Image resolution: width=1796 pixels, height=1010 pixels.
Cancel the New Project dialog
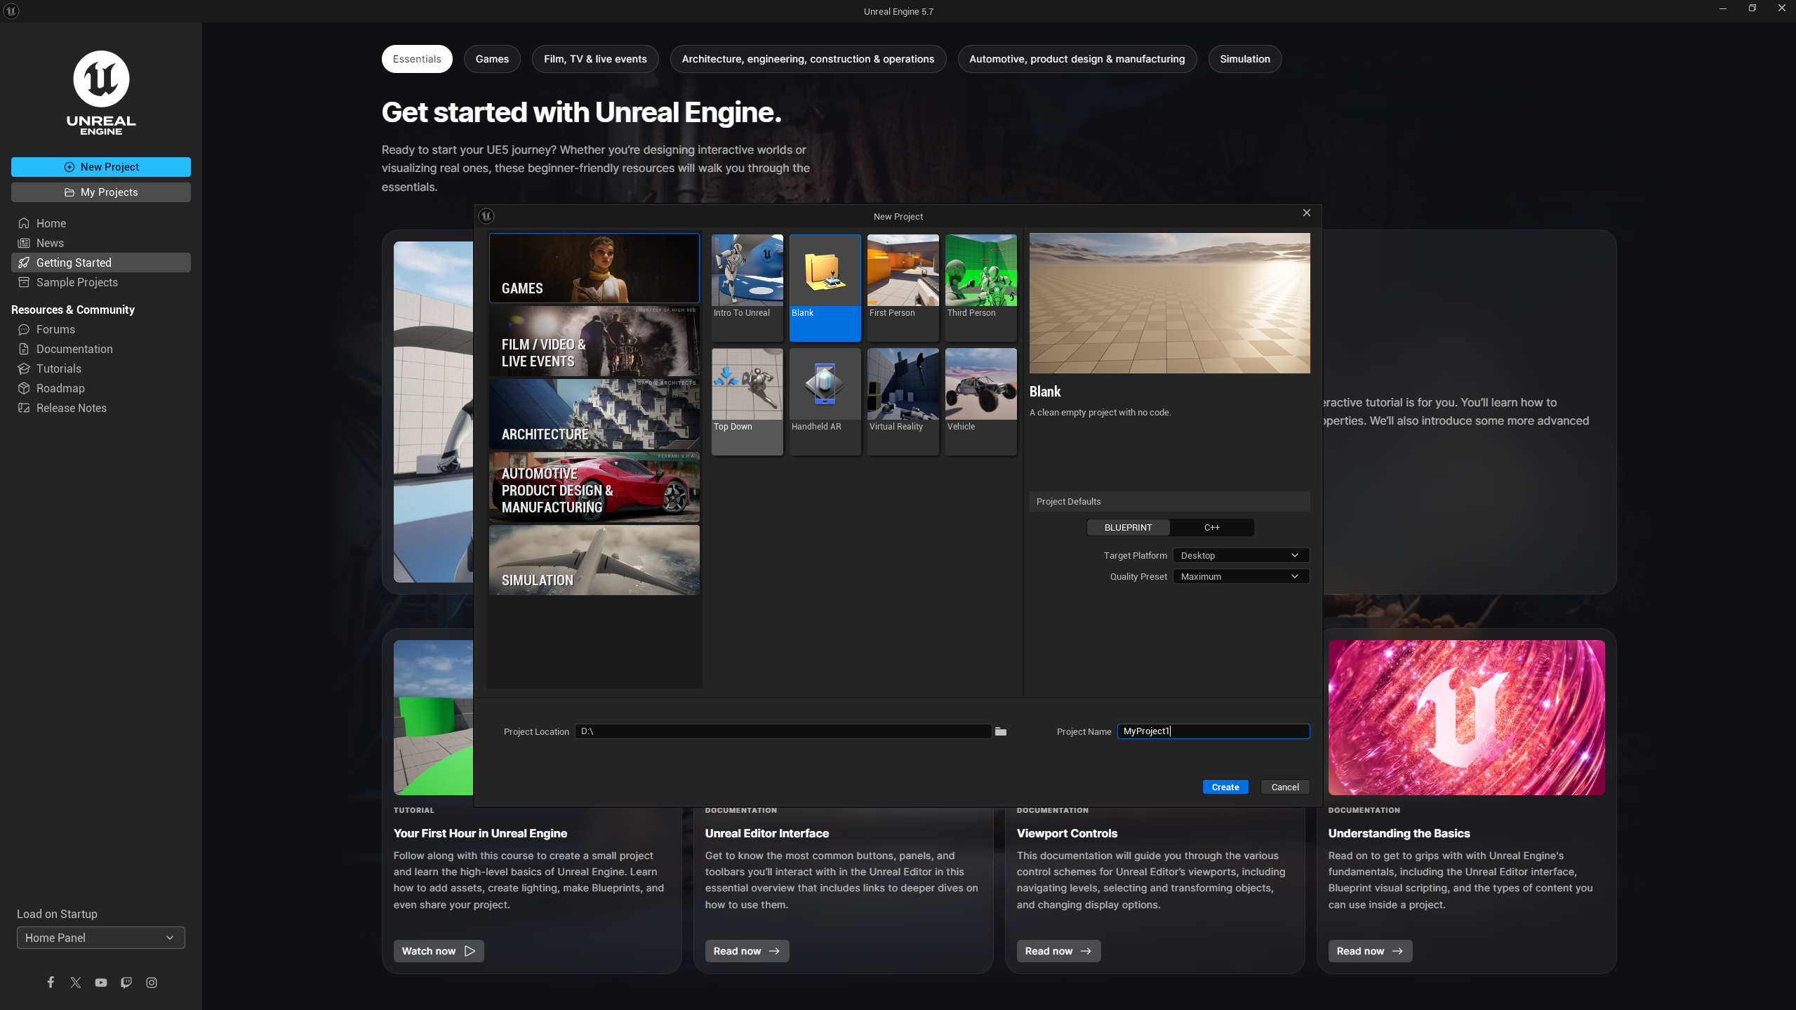coord(1284,787)
